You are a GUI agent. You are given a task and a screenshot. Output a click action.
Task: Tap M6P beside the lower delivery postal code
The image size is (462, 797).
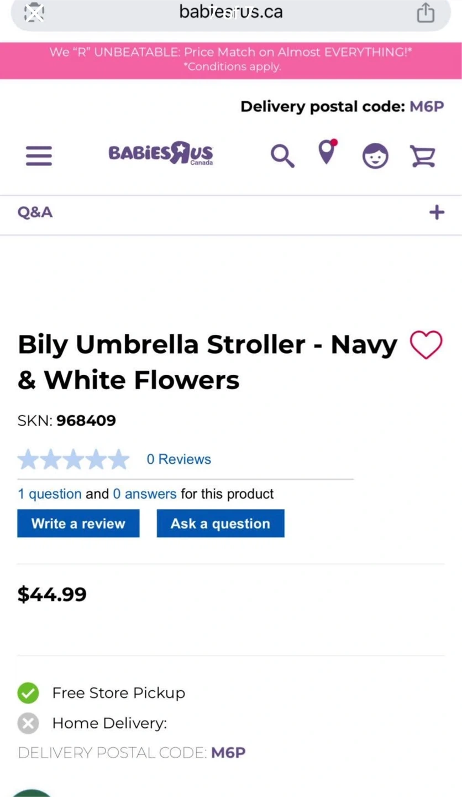coord(228,753)
